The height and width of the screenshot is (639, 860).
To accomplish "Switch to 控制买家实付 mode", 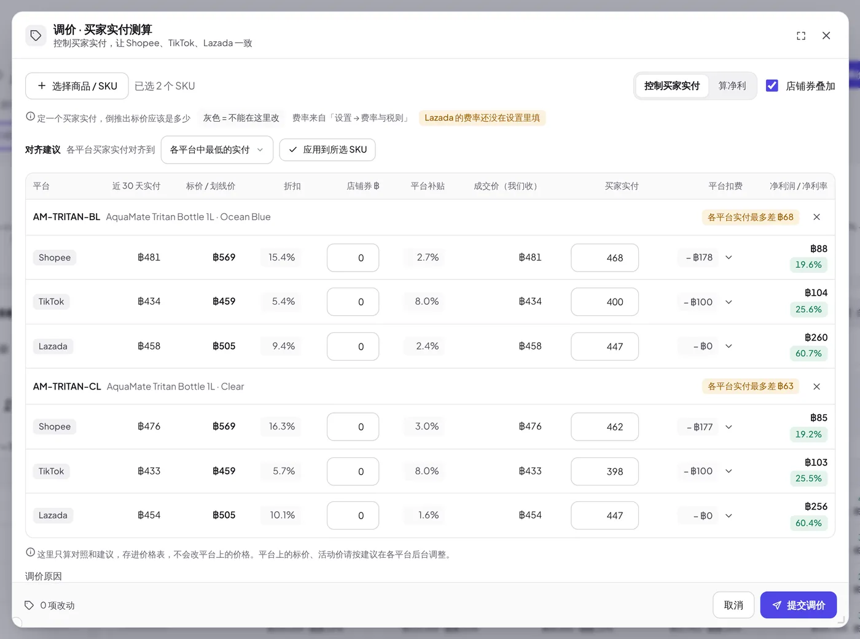I will [x=672, y=86].
